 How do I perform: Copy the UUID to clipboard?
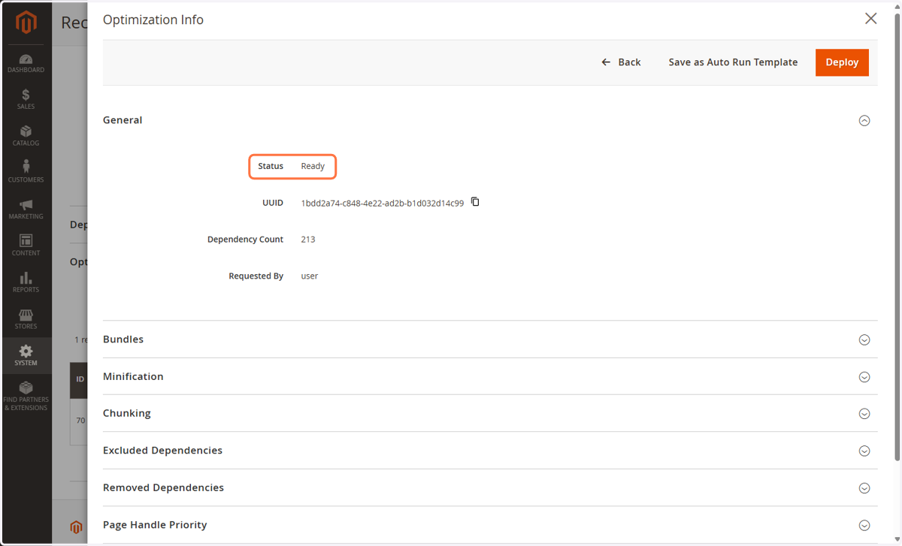(475, 202)
